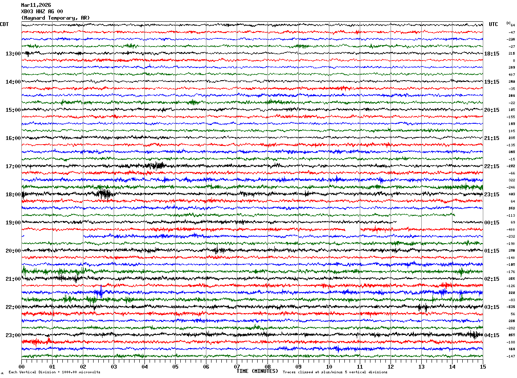Click the 03:15 UTC time label
The image size is (517, 378).
click(492, 307)
